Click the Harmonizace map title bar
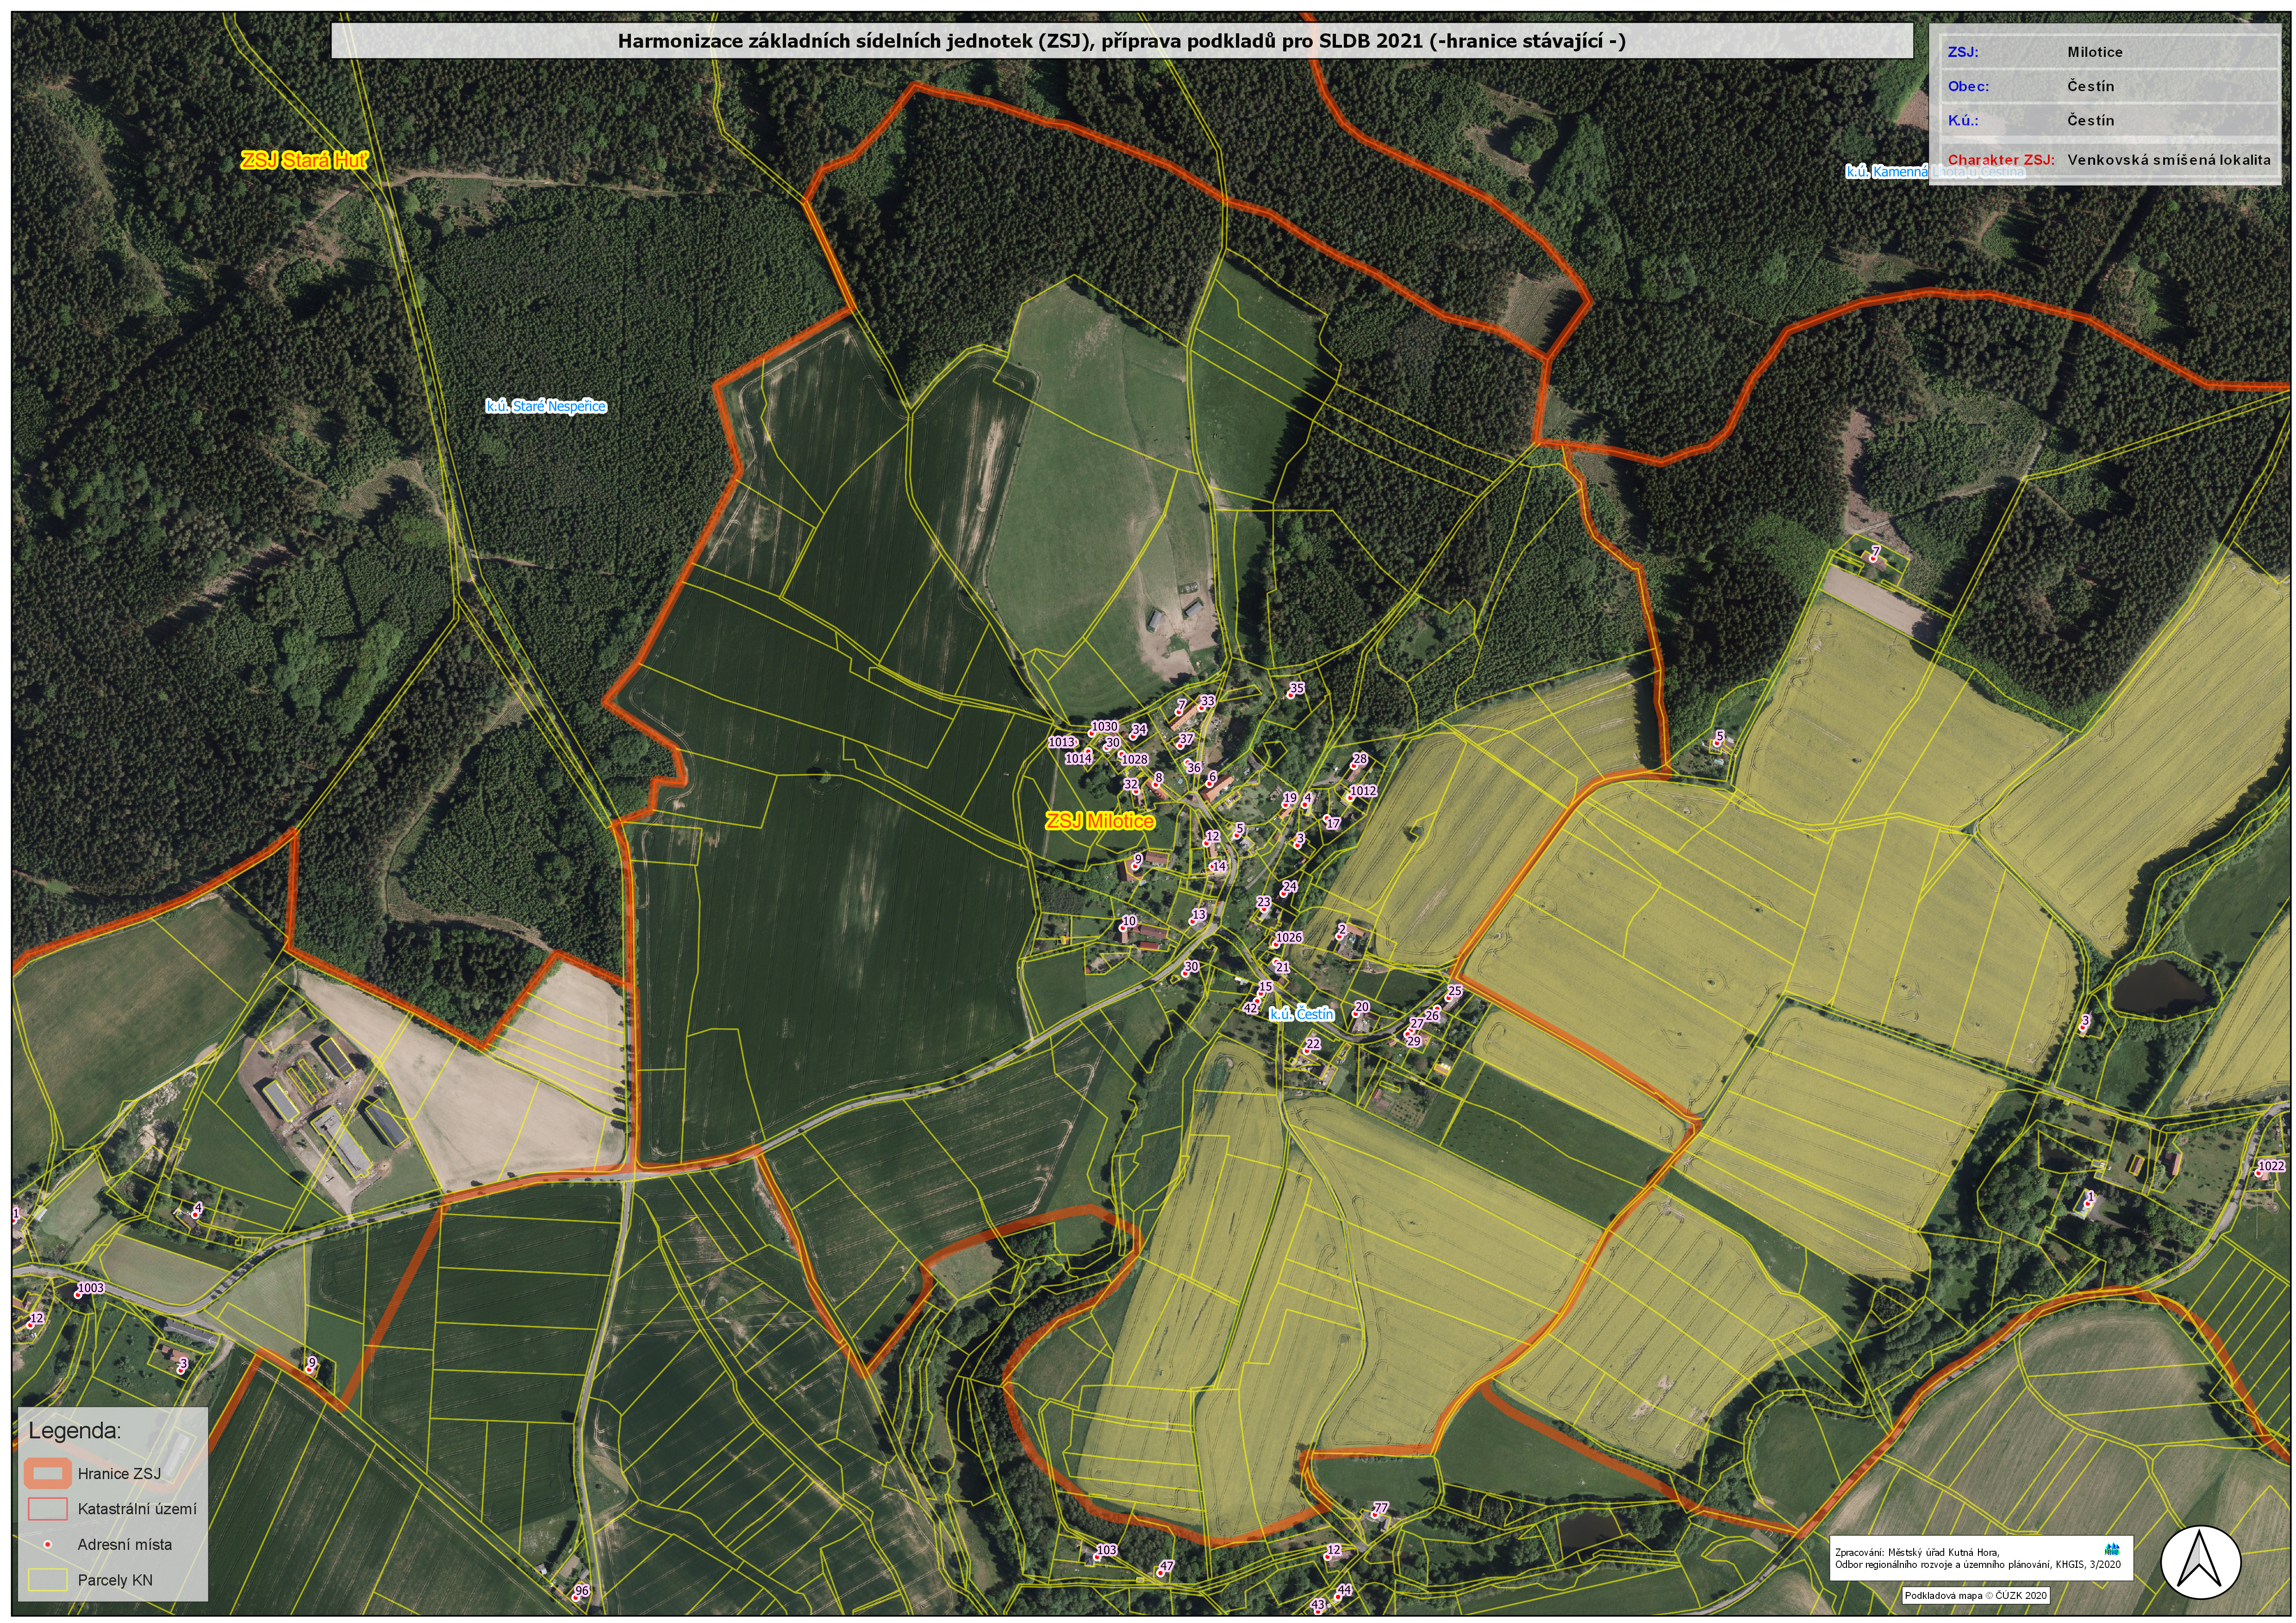Screen dimensions: 2296x1623 click(1121, 41)
